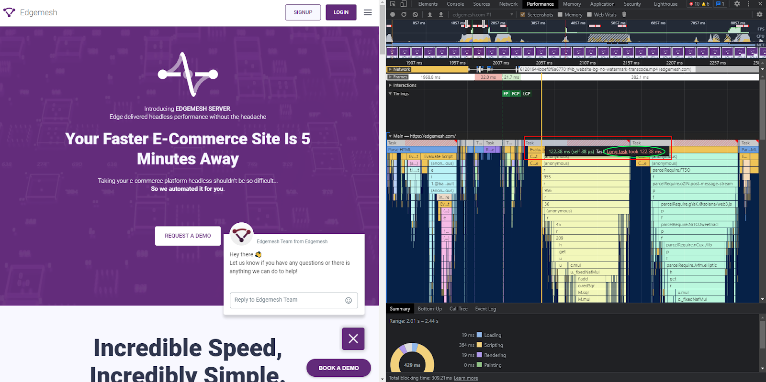The width and height of the screenshot is (766, 382).
Task: Select the Parse HTML flame chart entry
Action: 421,150
